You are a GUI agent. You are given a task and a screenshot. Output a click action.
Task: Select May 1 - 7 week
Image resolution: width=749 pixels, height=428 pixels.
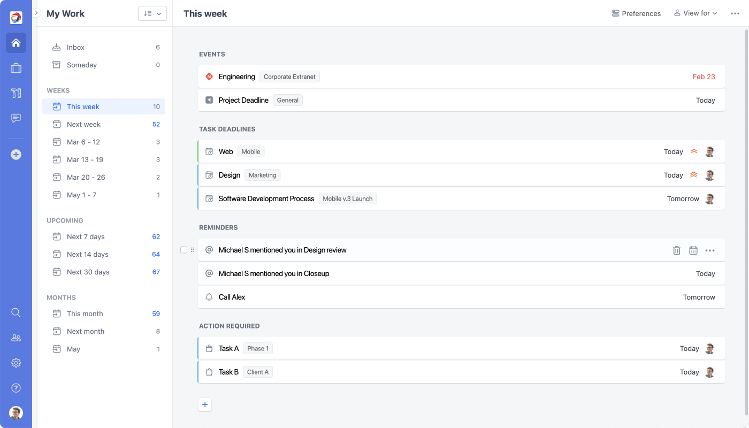click(104, 195)
